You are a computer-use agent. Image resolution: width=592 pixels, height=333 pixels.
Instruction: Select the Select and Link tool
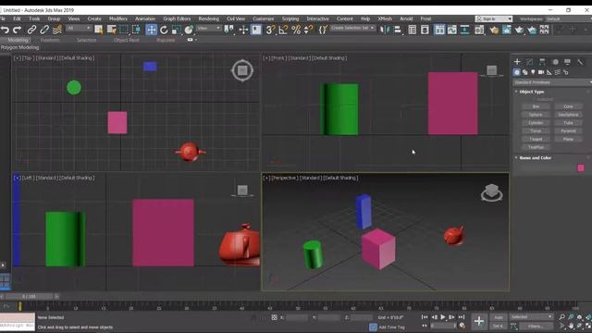[31, 30]
